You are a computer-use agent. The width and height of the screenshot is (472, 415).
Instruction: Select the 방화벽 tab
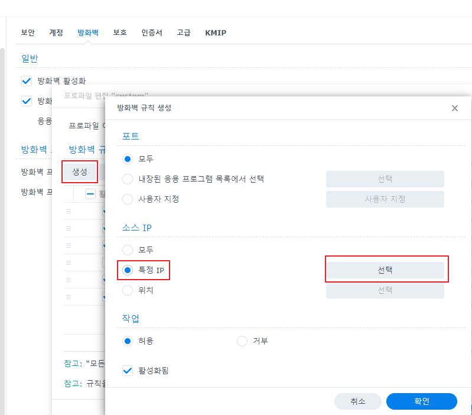click(88, 33)
